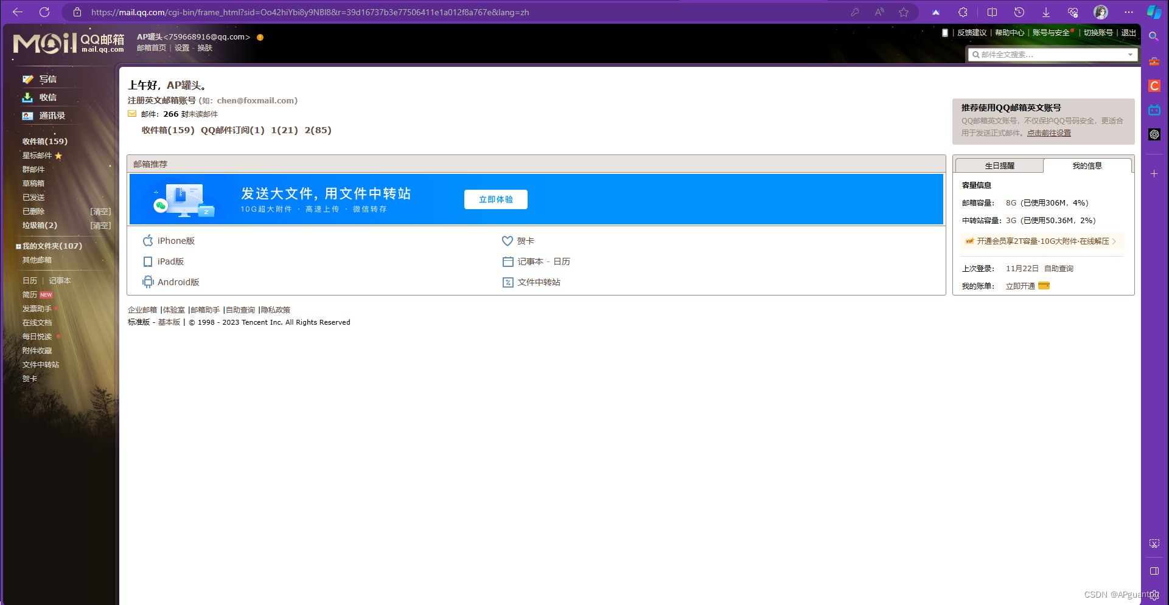Expand the 我的文件夹(107) folder tree
The image size is (1169, 605).
(x=18, y=246)
